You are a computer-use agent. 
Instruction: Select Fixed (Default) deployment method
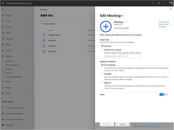[x=102, y=65]
